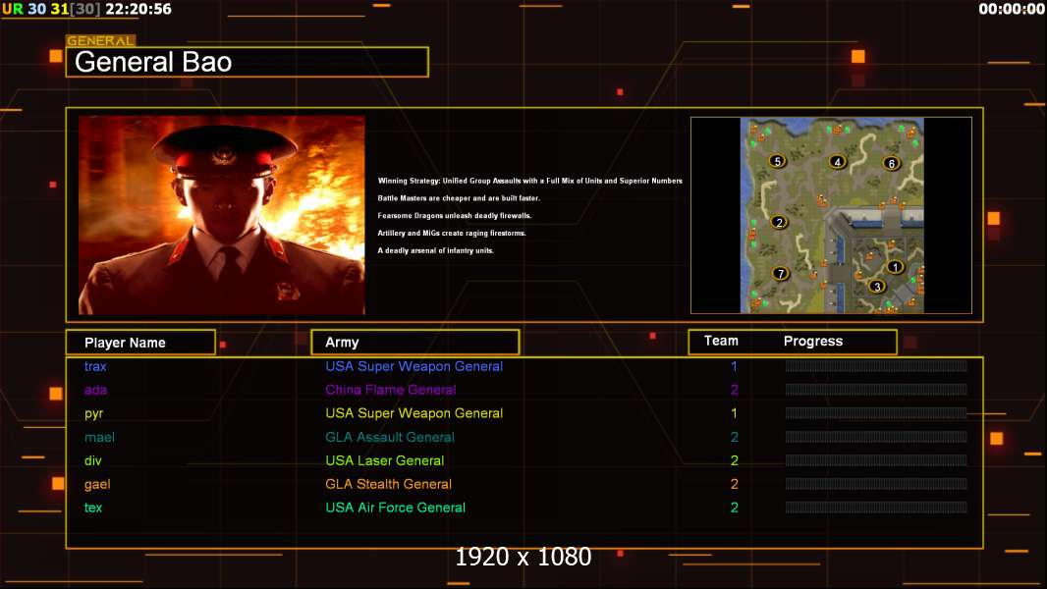This screenshot has height=589, width=1047.
Task: Click team number for trax
Action: tap(734, 366)
